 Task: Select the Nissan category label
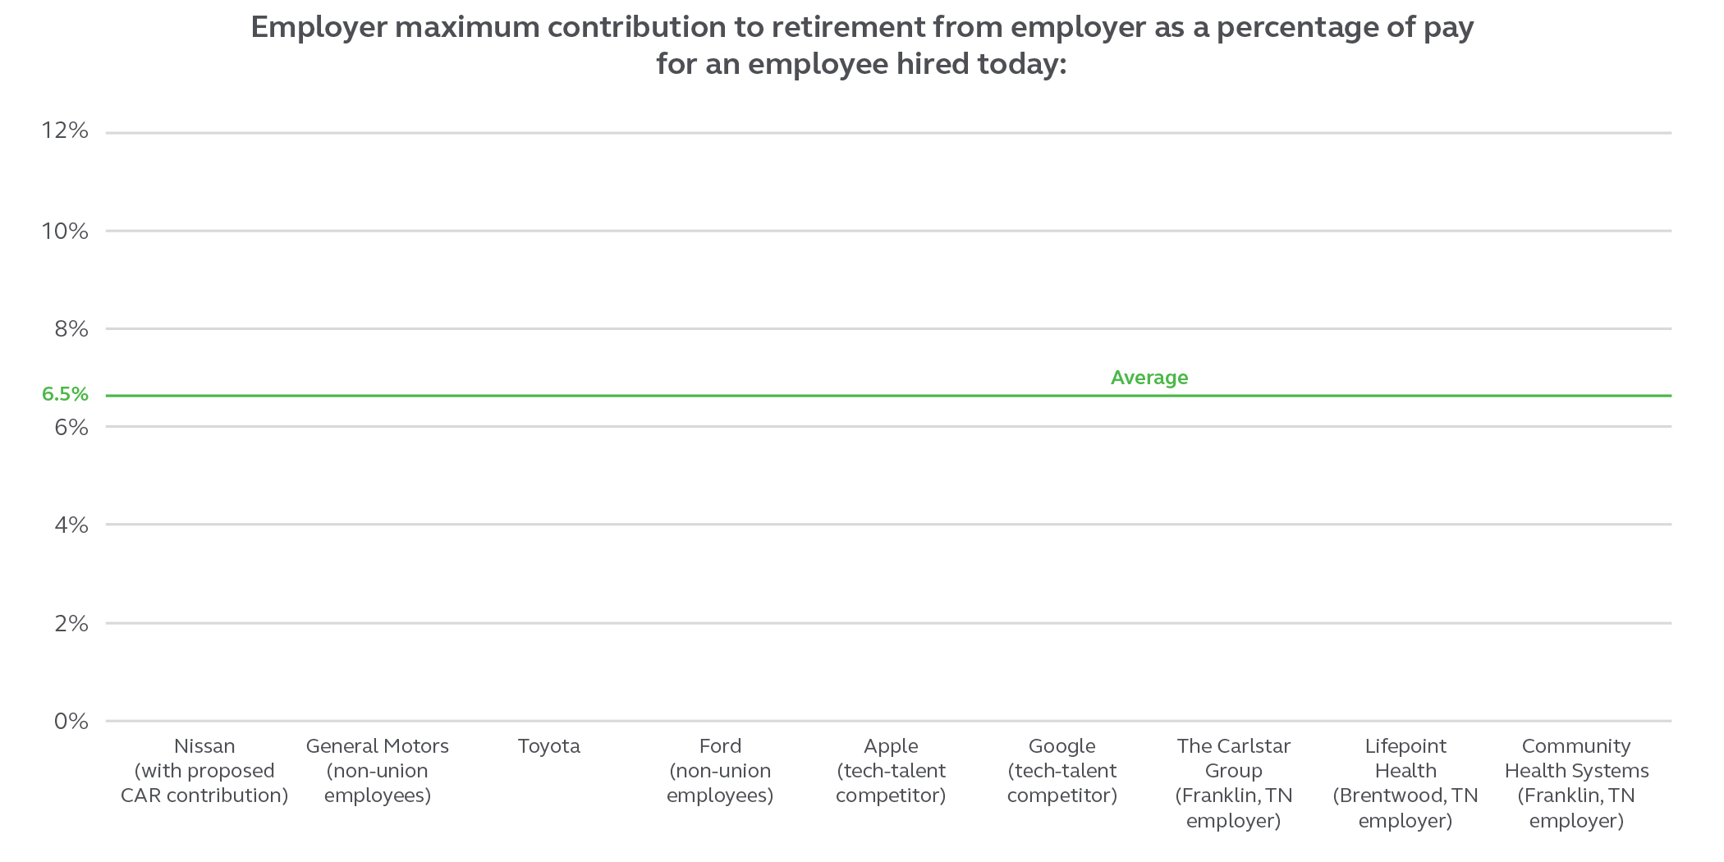click(204, 770)
